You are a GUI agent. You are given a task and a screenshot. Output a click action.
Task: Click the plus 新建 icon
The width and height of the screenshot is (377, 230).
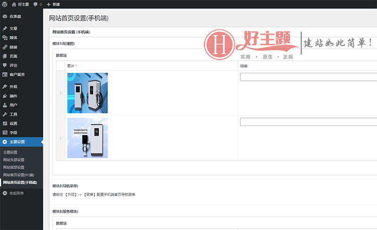click(49, 4)
